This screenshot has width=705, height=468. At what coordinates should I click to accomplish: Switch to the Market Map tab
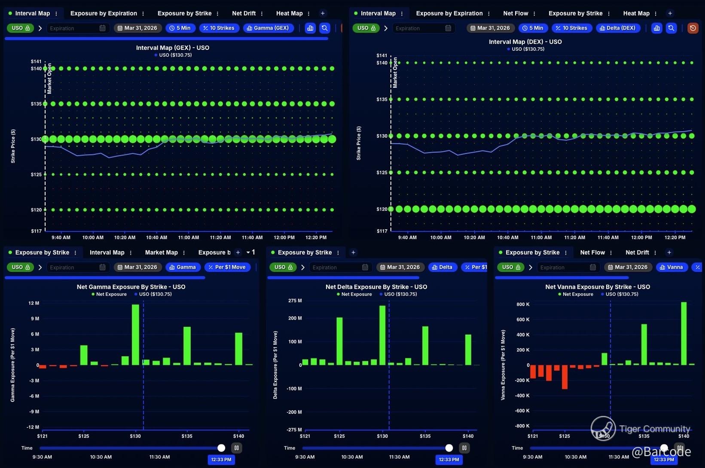(x=161, y=252)
